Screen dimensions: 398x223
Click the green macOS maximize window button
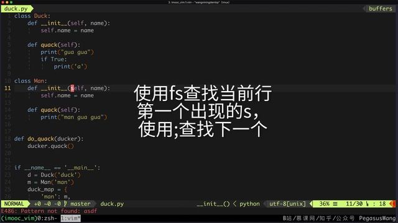click(11, 2)
